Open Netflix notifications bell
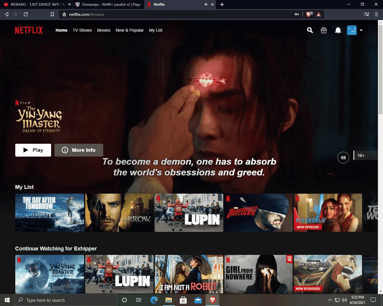383x306 pixels. (338, 30)
